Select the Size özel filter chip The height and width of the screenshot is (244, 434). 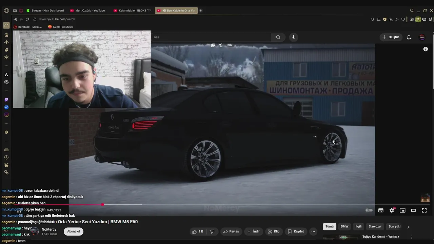point(375,226)
